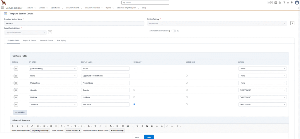This screenshot has width=300, height=139.
Task: Apply bold formatting in the Advanced Summary editor
Action: coord(13,126)
